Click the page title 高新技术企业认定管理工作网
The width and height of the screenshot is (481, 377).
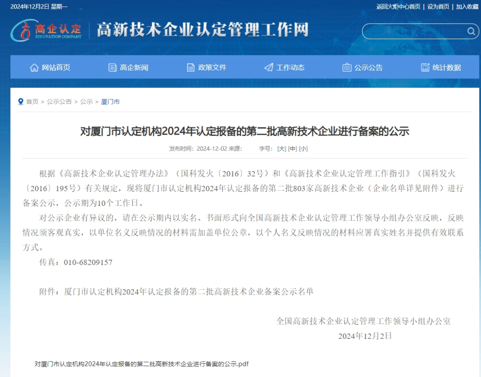coord(203,30)
